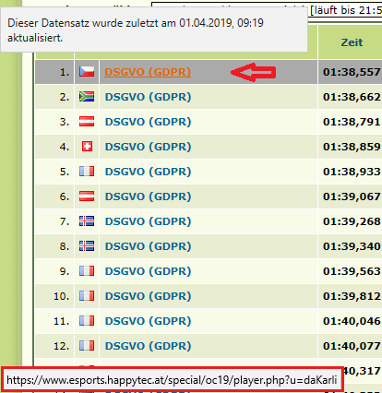Click the Zeit column header
The width and height of the screenshot is (382, 393).
click(352, 42)
